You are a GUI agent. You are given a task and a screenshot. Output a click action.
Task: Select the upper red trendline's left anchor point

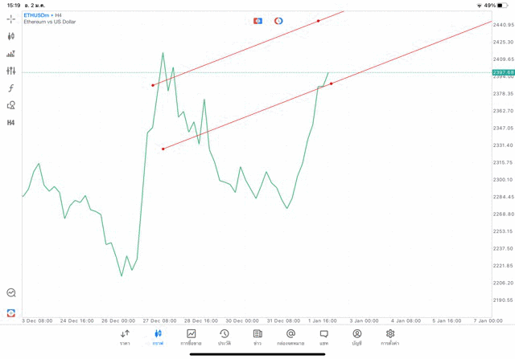pos(153,85)
